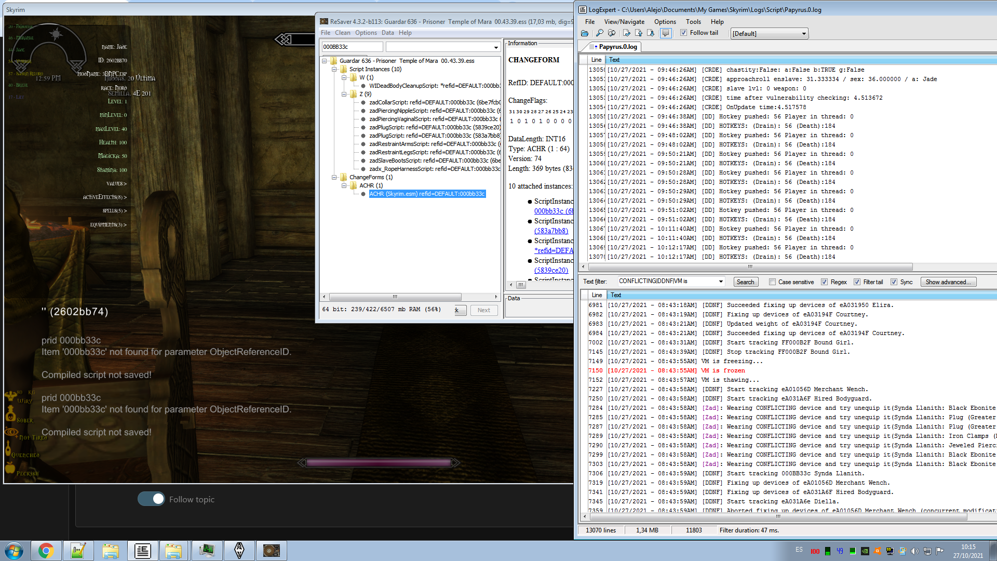Click the Next button in ReSaver
Image resolution: width=997 pixels, height=561 pixels.
pos(484,310)
